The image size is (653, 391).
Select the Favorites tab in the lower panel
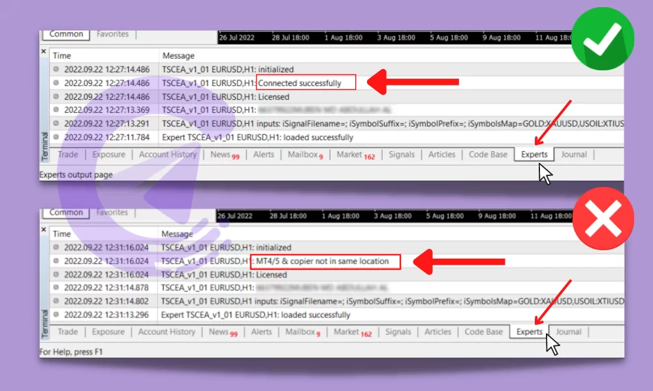click(x=112, y=212)
